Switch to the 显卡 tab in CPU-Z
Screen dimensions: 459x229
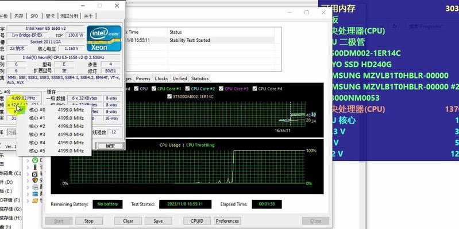coord(50,16)
